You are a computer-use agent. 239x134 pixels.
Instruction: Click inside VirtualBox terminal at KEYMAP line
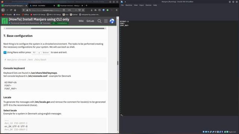(x=124, y=22)
